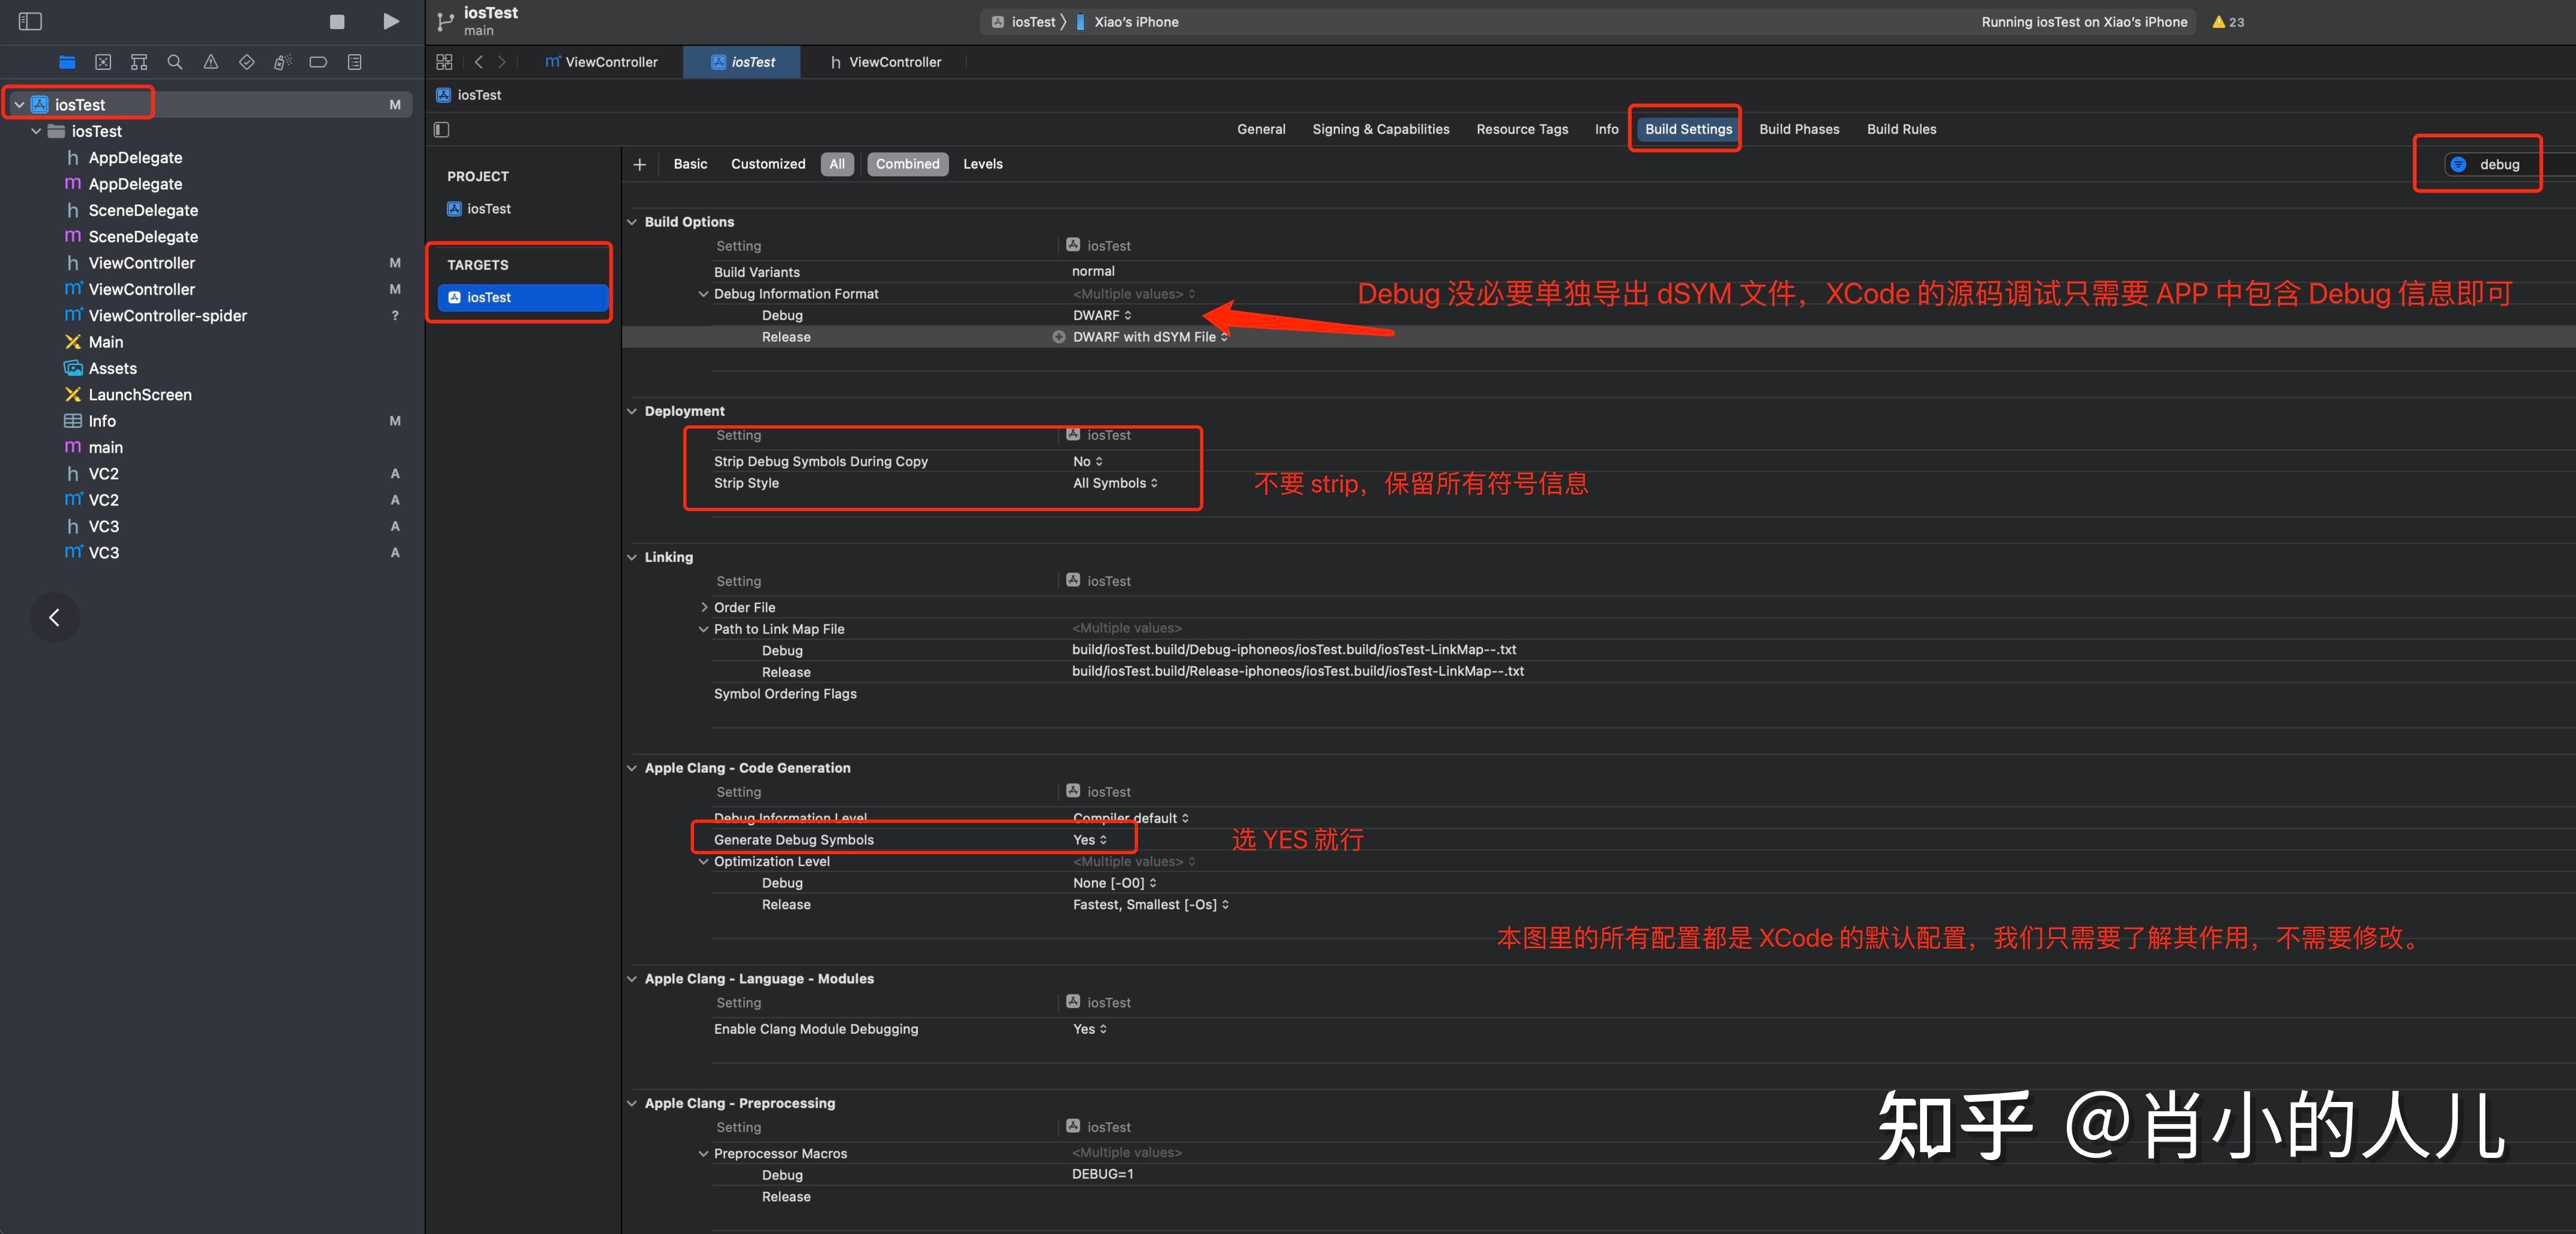The height and width of the screenshot is (1234, 2576).
Task: Open ViewController-spider file in navigator
Action: tap(167, 316)
